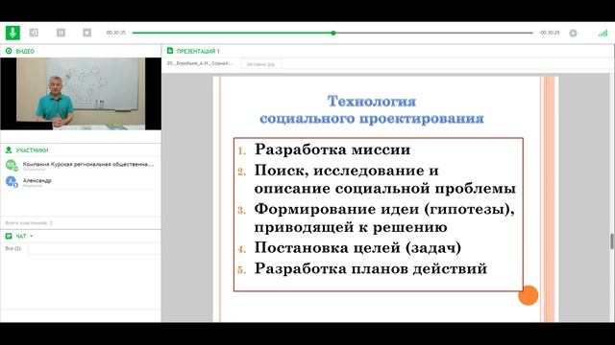615x345 pixels.
Task: Select the participant name Александр
Action: (x=37, y=180)
